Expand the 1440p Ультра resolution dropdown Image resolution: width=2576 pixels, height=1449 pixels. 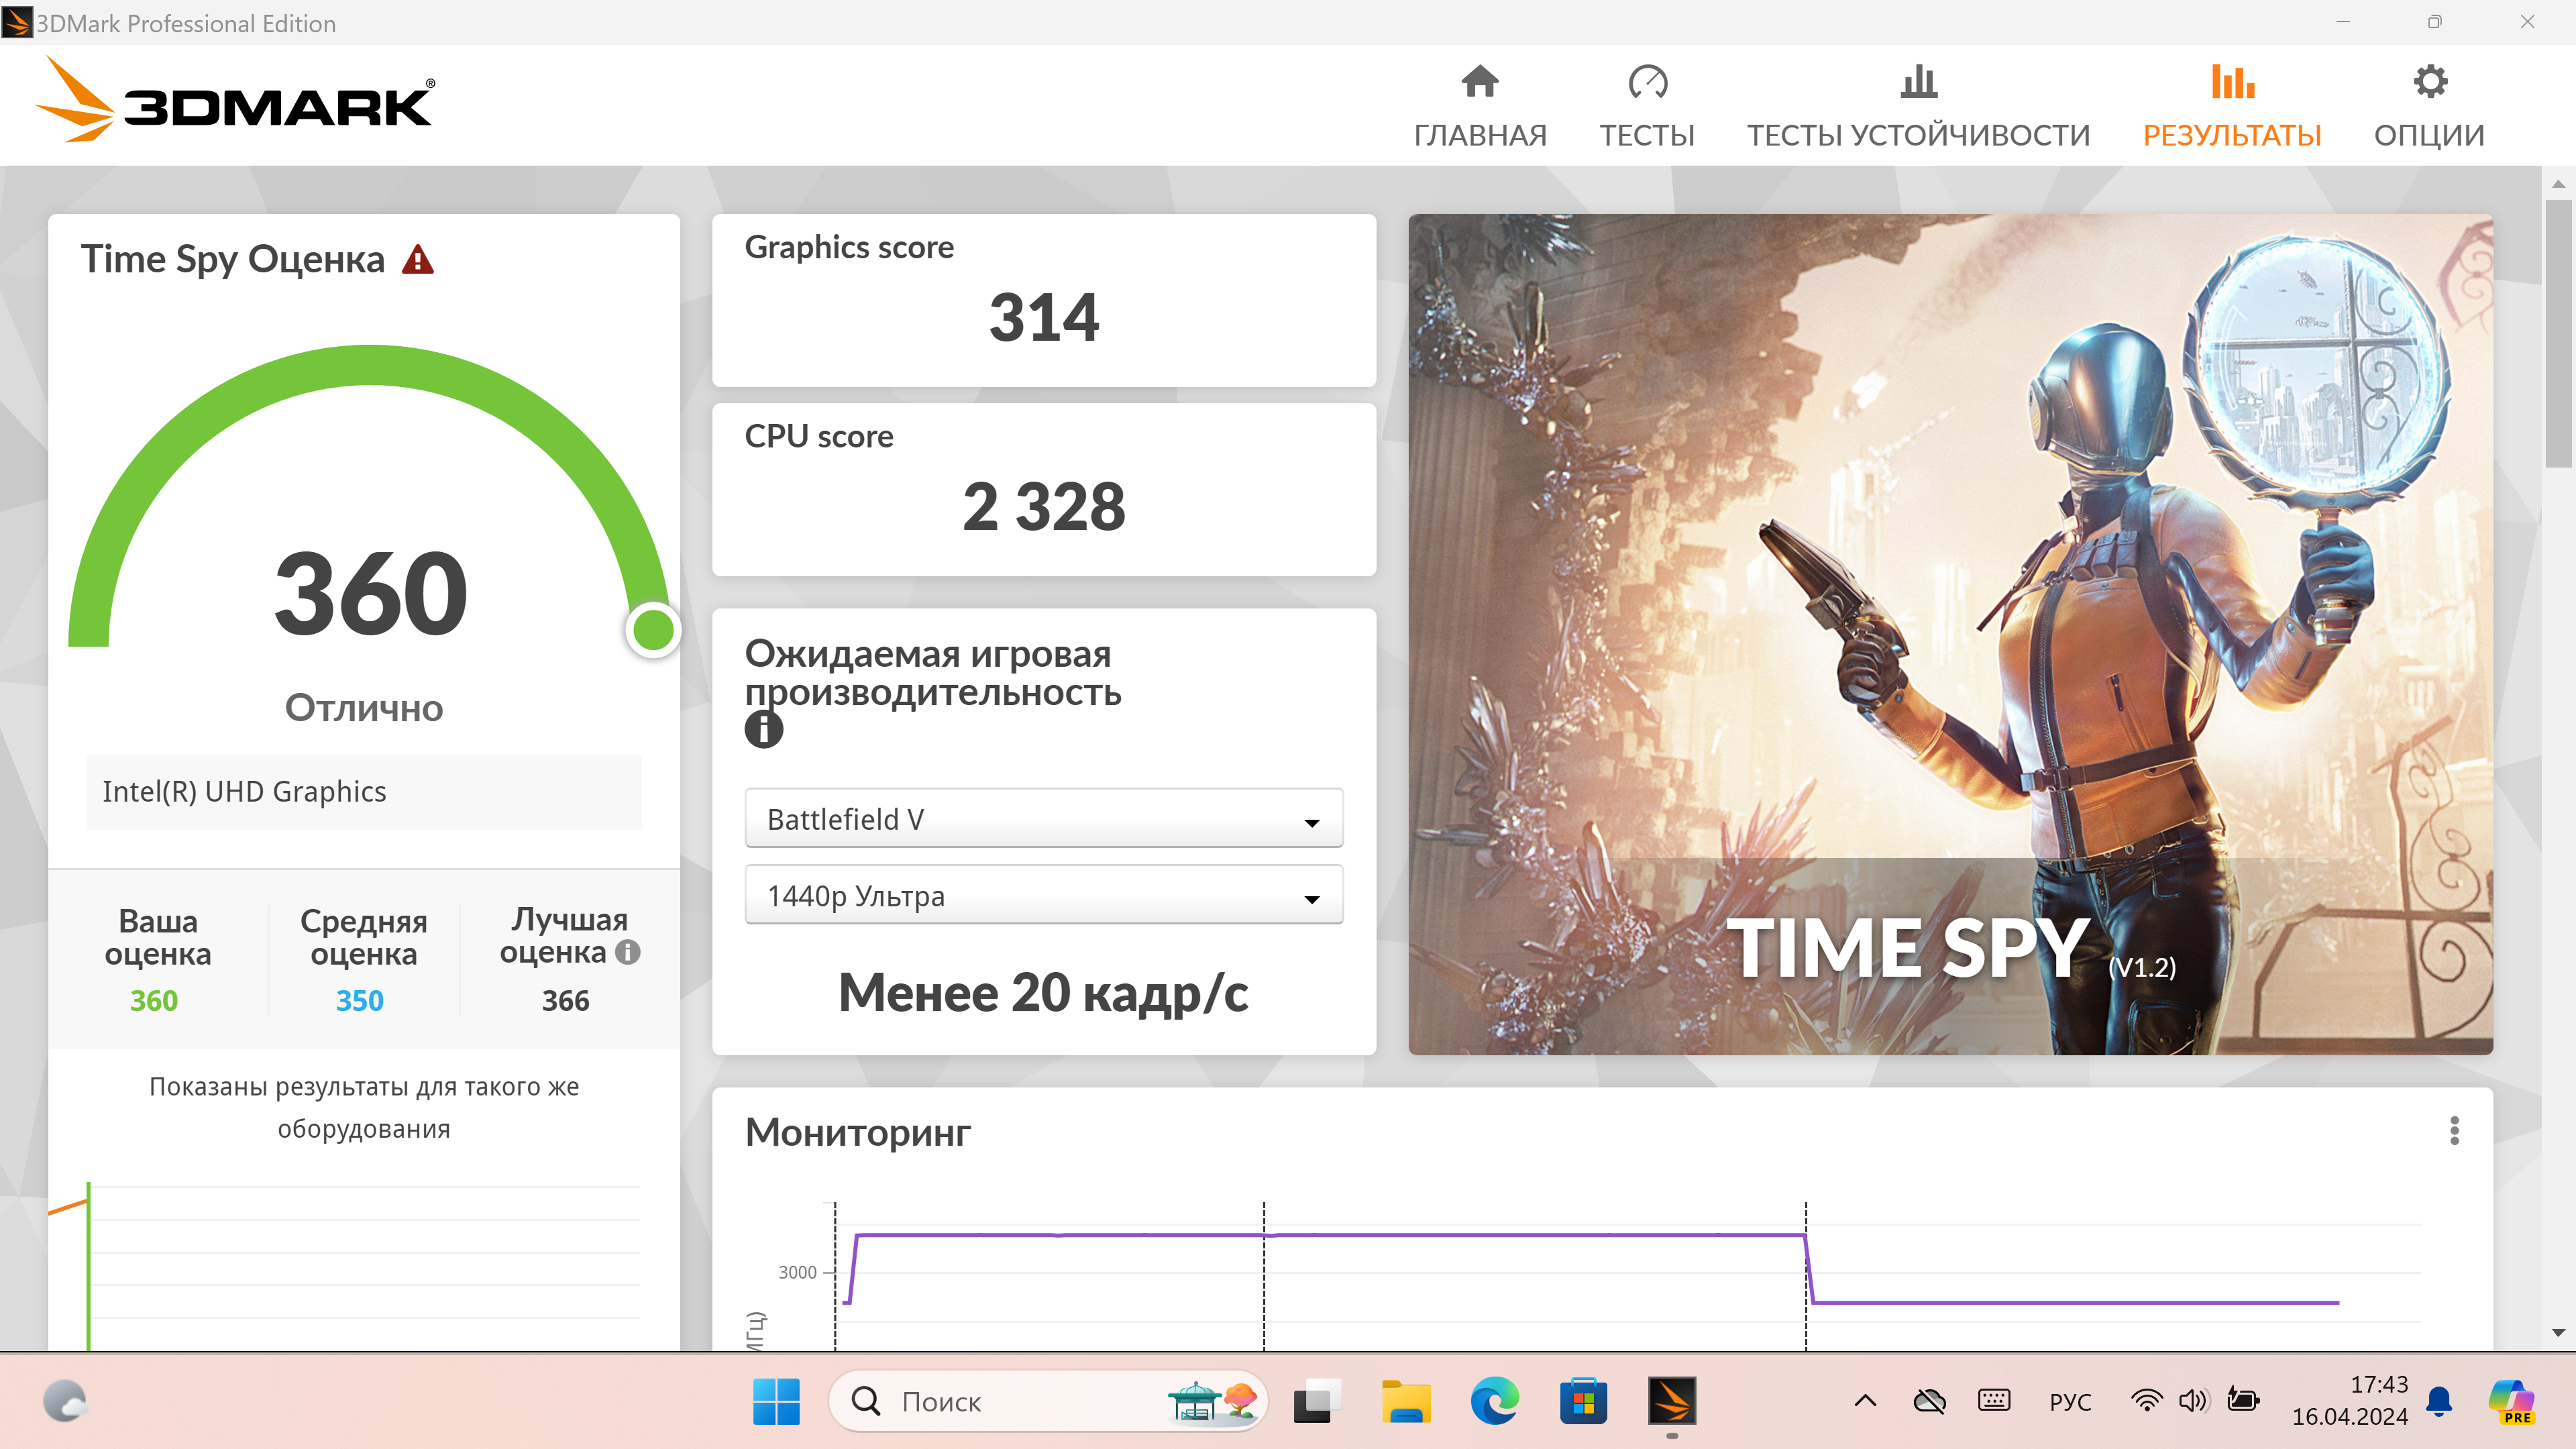tap(1043, 896)
